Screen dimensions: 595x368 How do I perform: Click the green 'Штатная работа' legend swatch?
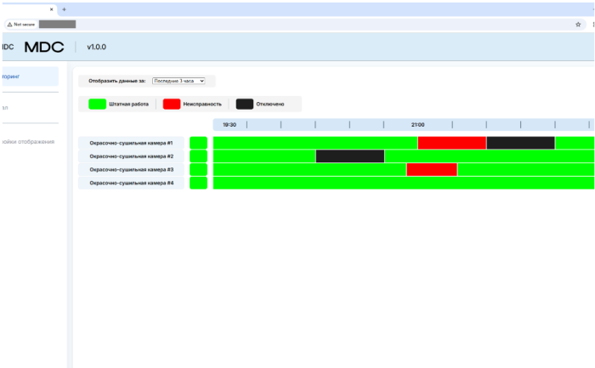pos(97,104)
